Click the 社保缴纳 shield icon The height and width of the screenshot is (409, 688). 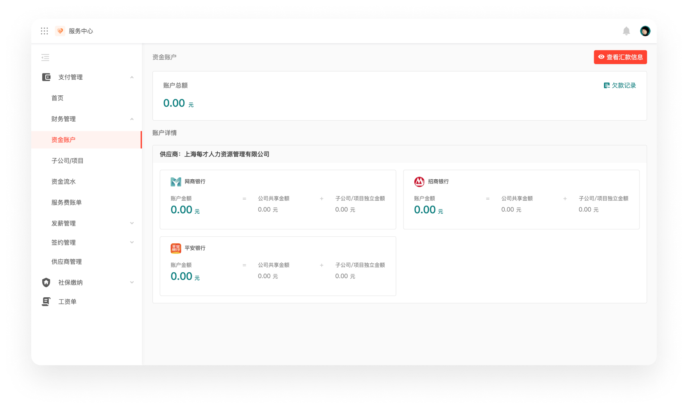(x=46, y=282)
